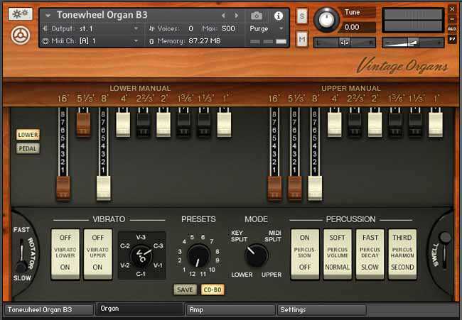462x320 pixels.
Task: Click lower manual 5 1/3' drawbar handle
Action: 83,124
